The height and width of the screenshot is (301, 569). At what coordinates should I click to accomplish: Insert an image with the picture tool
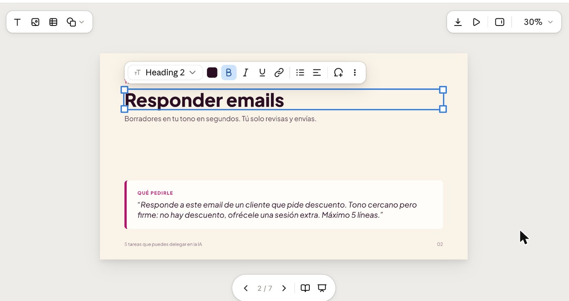point(35,22)
